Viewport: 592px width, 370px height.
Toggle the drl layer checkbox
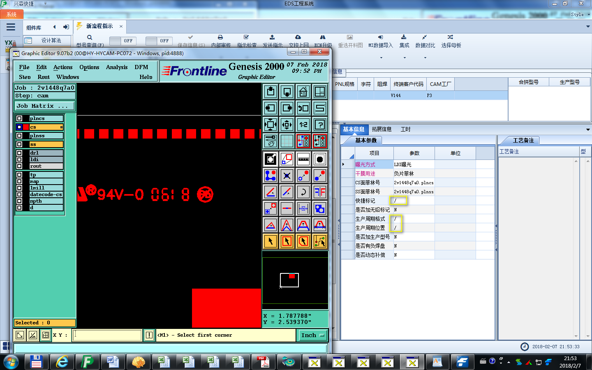pyautogui.click(x=19, y=153)
